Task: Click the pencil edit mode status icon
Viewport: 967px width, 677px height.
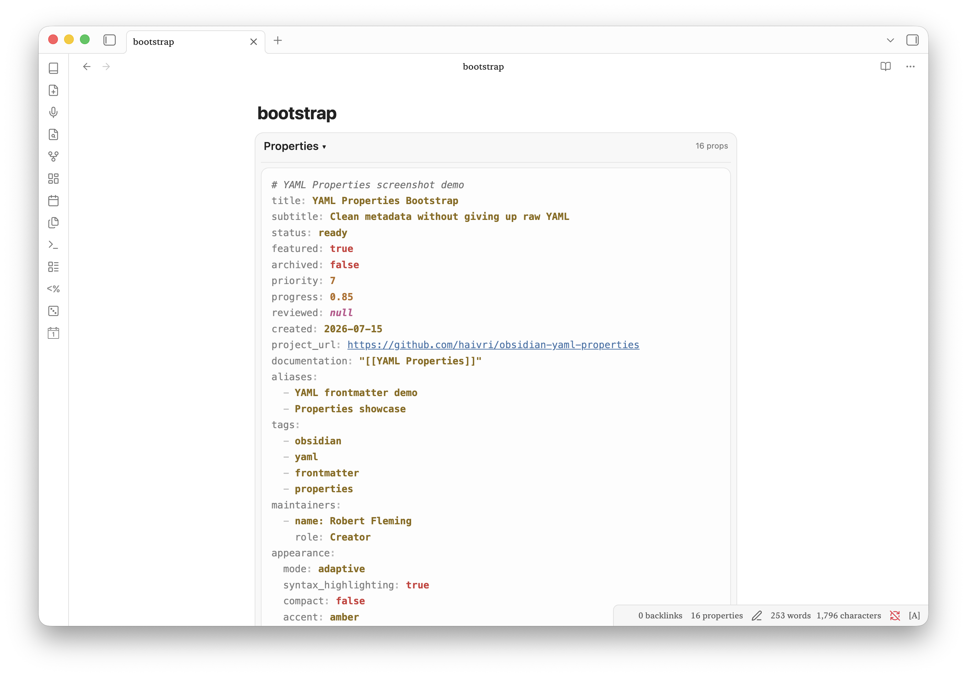Action: (x=757, y=616)
